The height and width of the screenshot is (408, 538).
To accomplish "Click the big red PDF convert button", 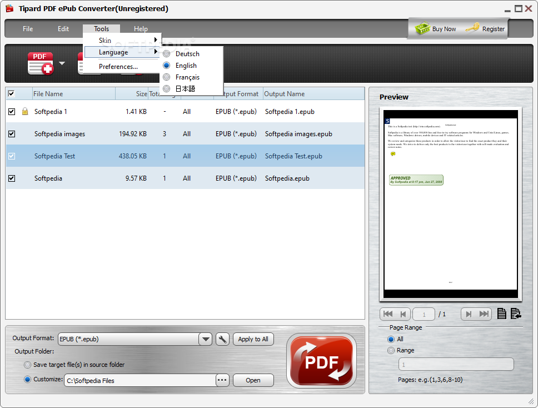I will [x=321, y=361].
